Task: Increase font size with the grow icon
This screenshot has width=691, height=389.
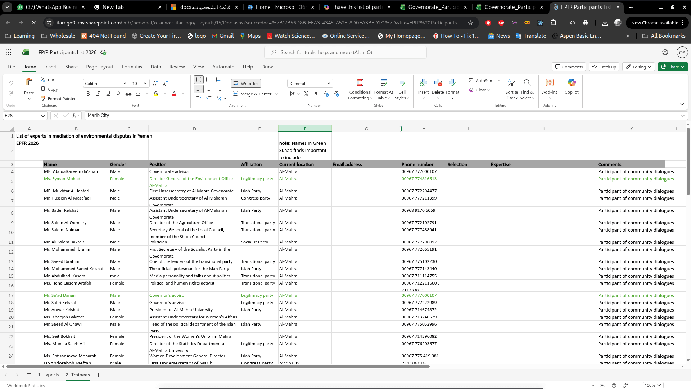Action: pyautogui.click(x=155, y=83)
